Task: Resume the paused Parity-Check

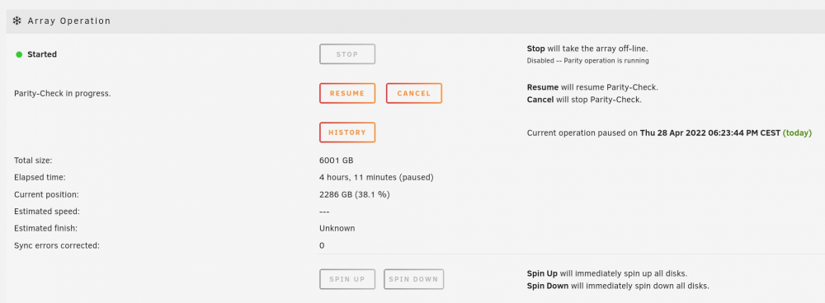Action: pyautogui.click(x=347, y=94)
